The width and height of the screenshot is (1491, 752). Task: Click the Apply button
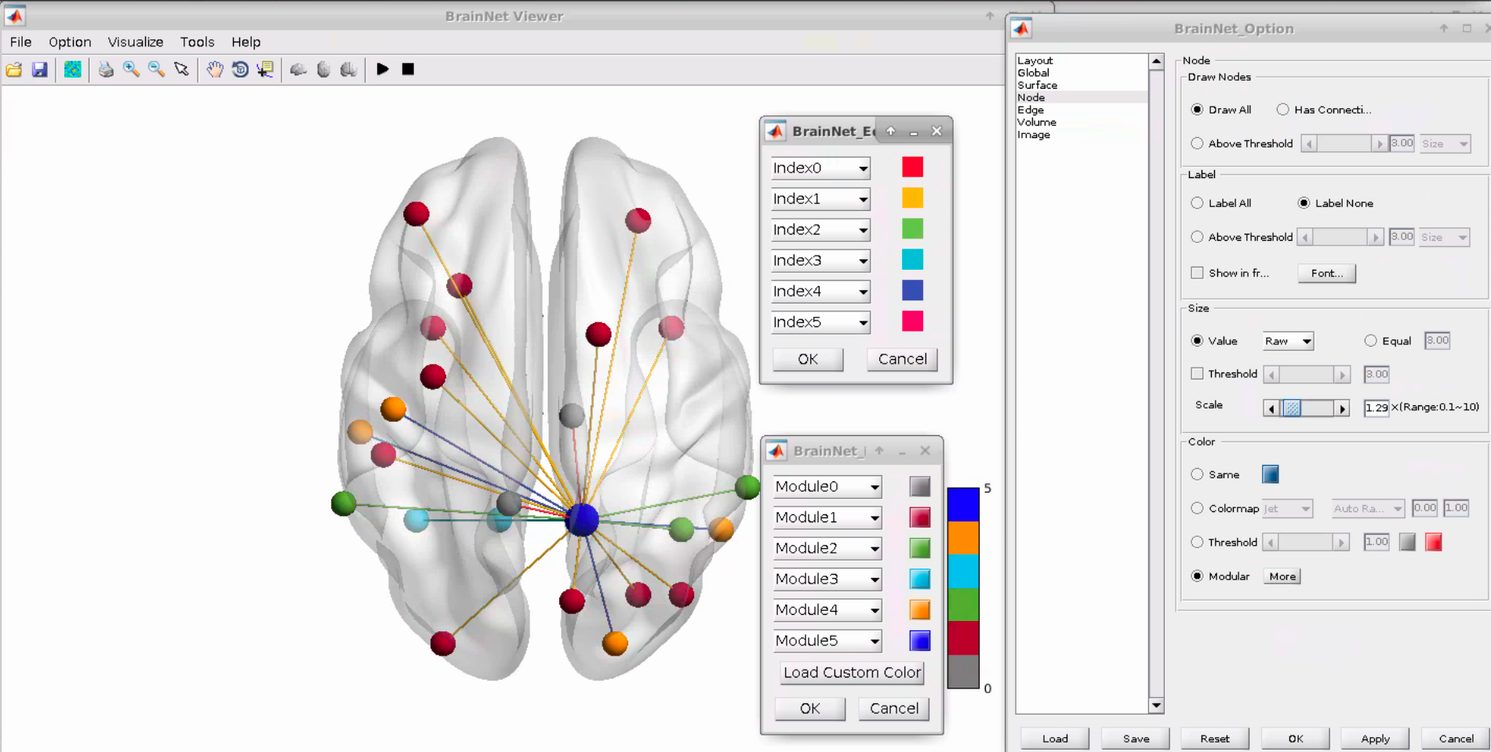click(1374, 739)
